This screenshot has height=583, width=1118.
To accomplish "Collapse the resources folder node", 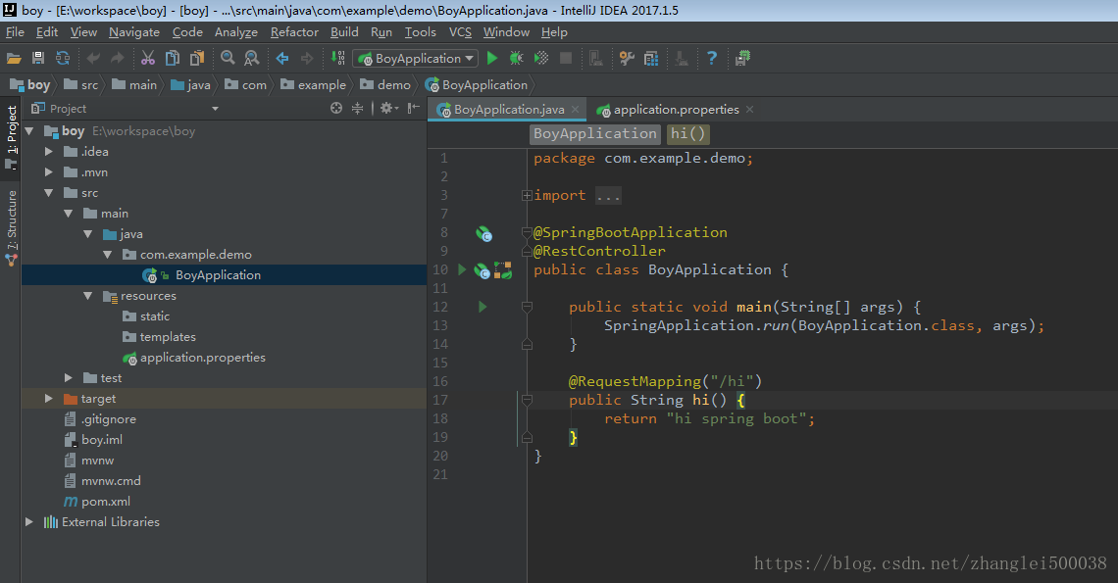I will pyautogui.click(x=89, y=296).
